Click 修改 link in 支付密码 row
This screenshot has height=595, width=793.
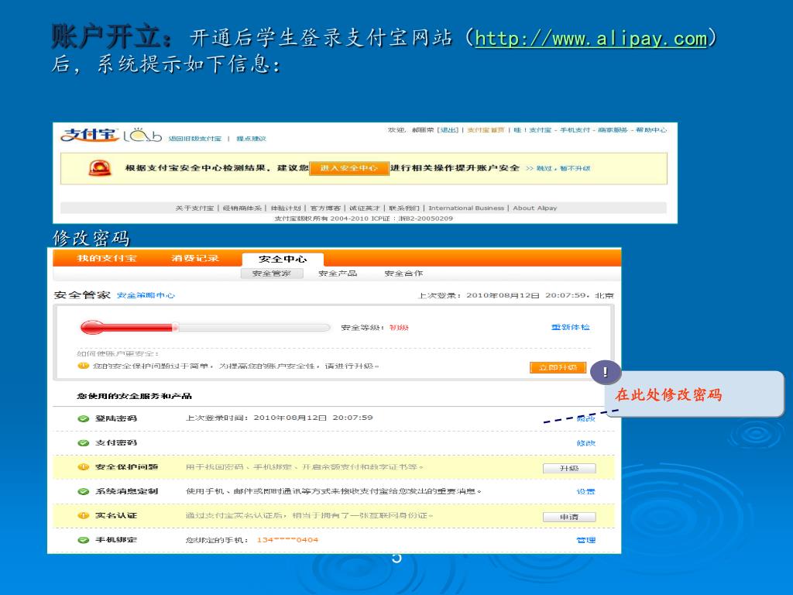click(585, 442)
